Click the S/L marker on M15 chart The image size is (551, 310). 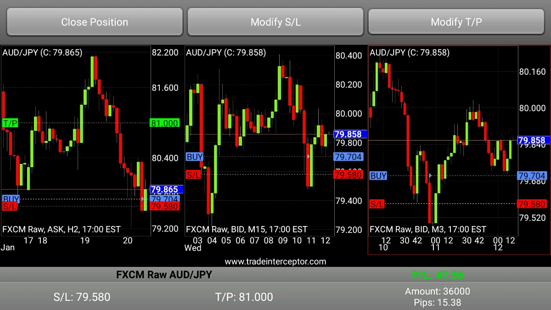193,175
